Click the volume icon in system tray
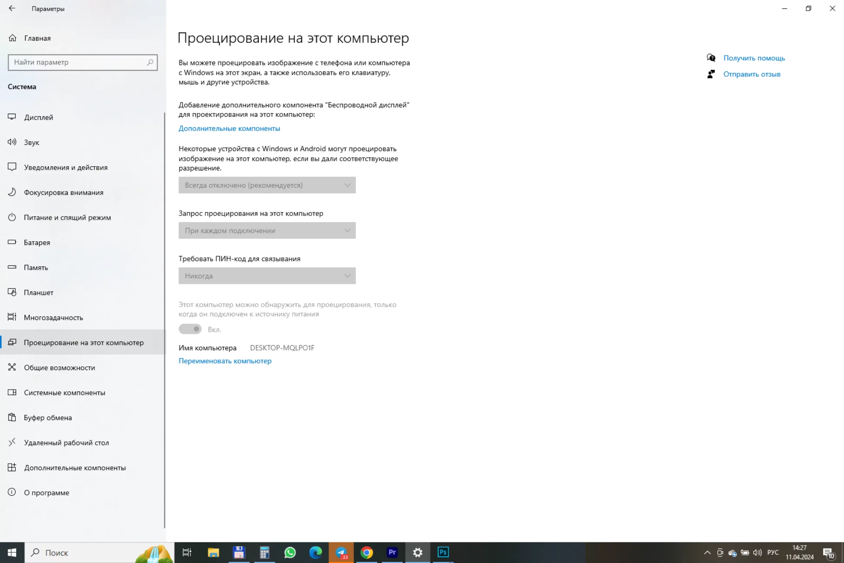Screen dimensions: 844x563 pyautogui.click(x=757, y=552)
